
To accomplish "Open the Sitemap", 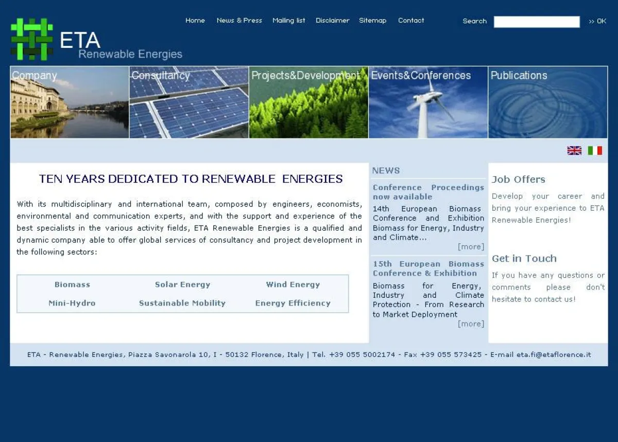I will coord(373,21).
